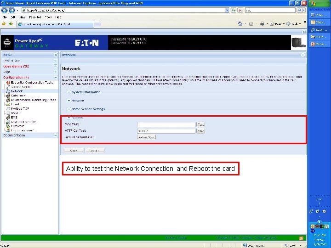Click the HTTP Get Test button
The image size is (331, 248).
pos(200,131)
